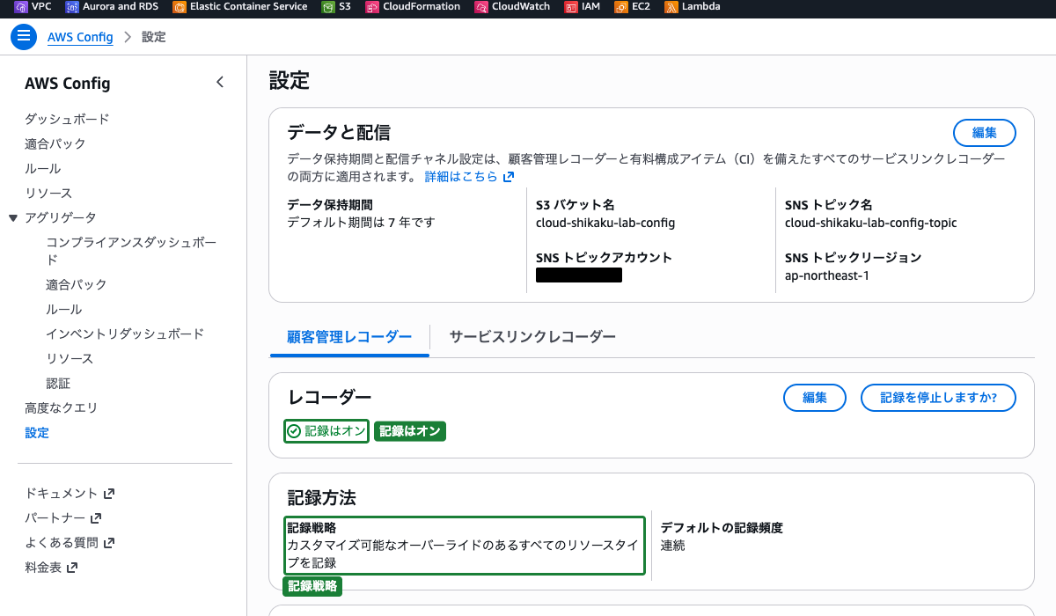1056x616 pixels.
Task: Open top-level リソース in the sidebar
Action: pos(48,193)
